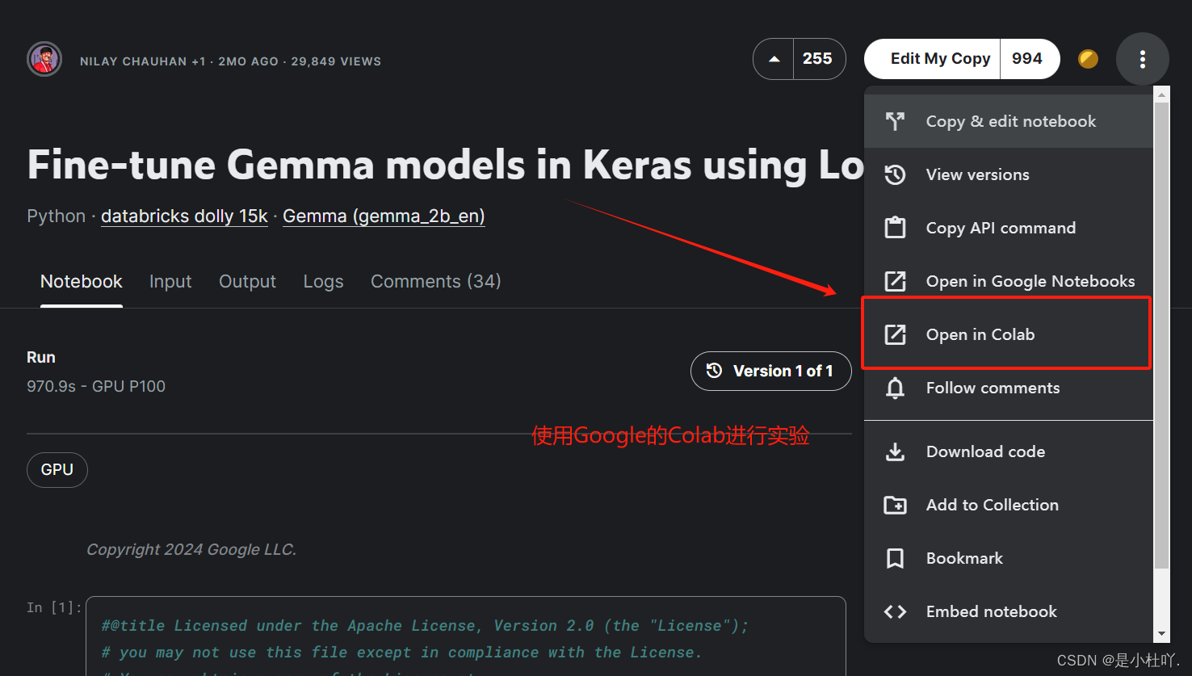Click the code brackets icon for Embed notebook
The height and width of the screenshot is (676, 1192).
(x=895, y=611)
